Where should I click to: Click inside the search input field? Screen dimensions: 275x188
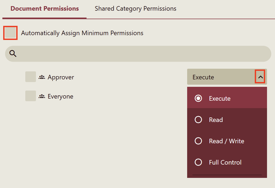tap(141, 54)
